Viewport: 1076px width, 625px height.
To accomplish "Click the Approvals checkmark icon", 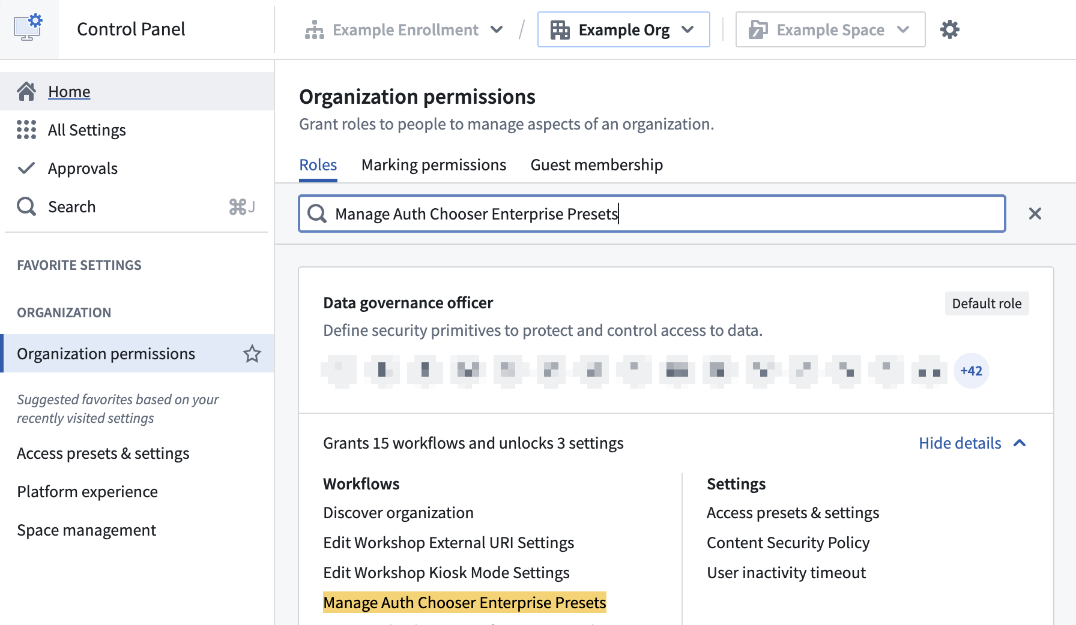I will (x=26, y=168).
